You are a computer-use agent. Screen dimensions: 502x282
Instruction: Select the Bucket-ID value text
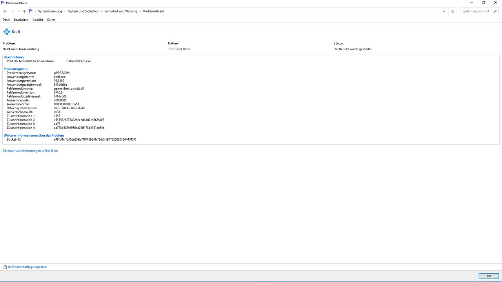(x=95, y=139)
